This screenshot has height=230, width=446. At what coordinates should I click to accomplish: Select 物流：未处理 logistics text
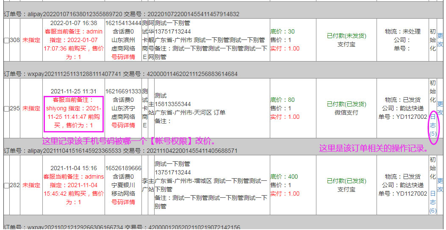tap(402, 31)
